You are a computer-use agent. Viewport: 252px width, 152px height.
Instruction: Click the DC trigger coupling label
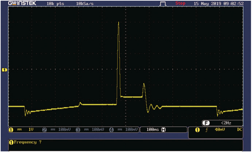(239, 129)
